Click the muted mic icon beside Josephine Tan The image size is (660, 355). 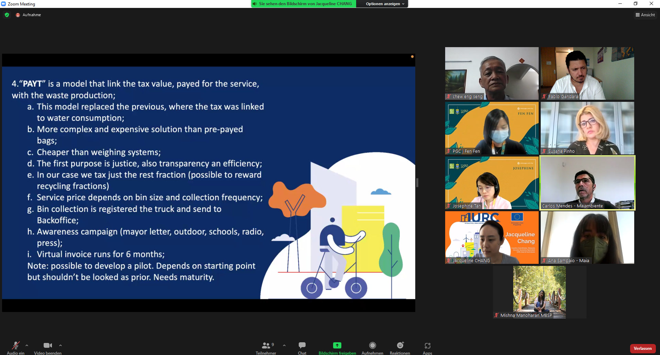point(449,206)
